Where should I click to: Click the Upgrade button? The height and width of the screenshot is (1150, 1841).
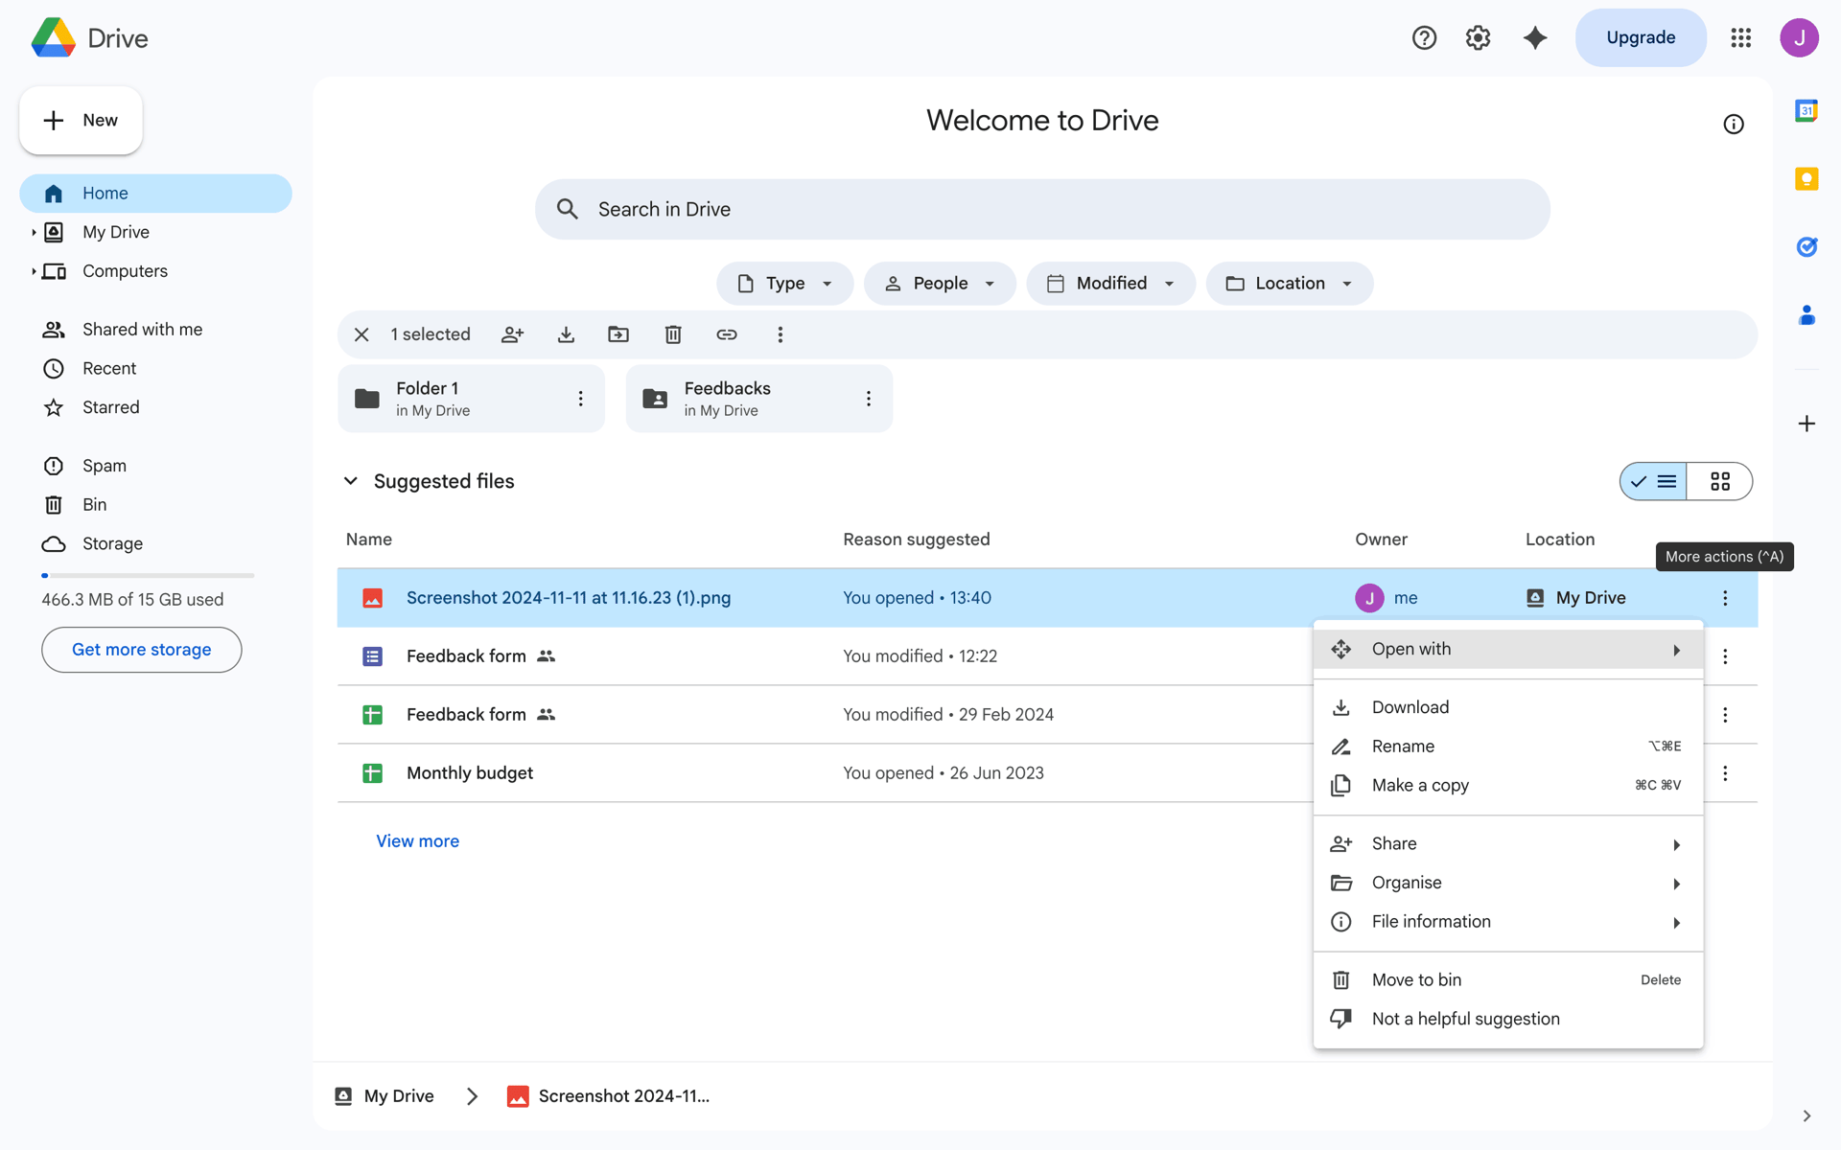(x=1641, y=37)
